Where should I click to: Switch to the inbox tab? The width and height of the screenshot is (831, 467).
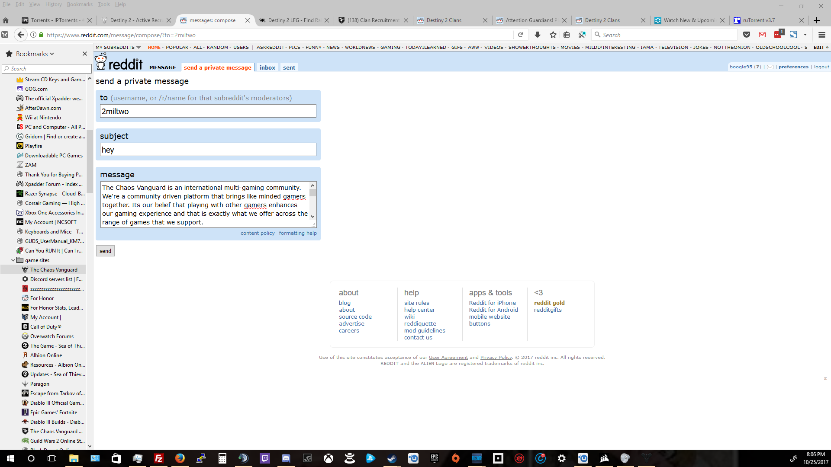coord(267,67)
